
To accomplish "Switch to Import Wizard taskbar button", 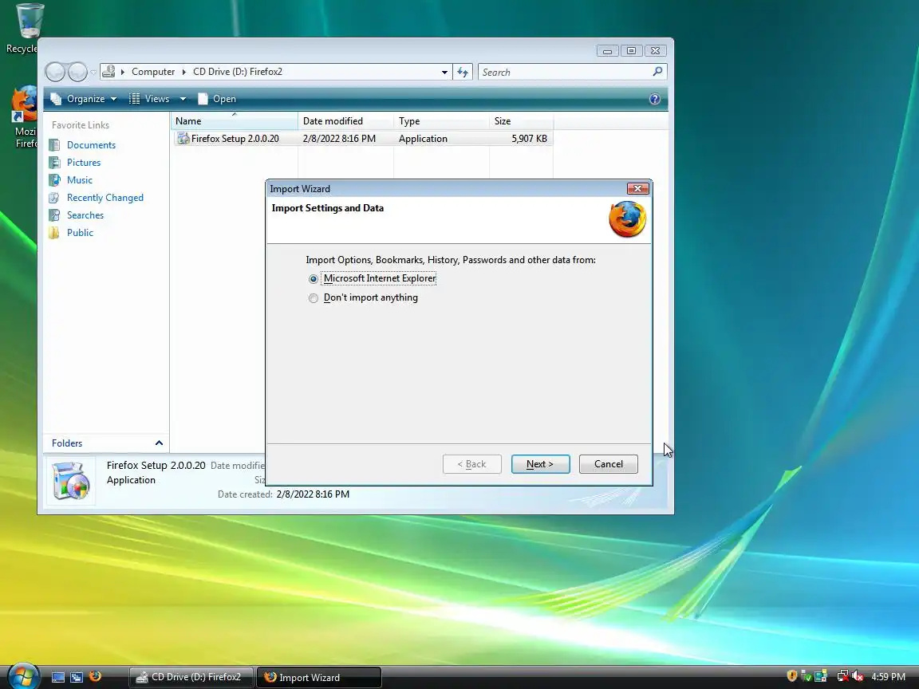I will [x=319, y=677].
